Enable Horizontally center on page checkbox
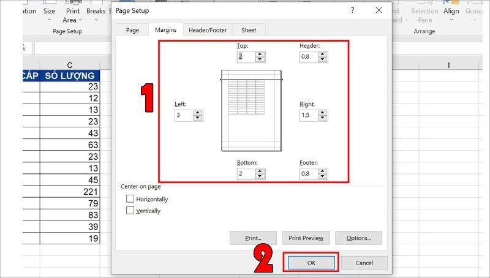490x278 pixels. tap(130, 198)
